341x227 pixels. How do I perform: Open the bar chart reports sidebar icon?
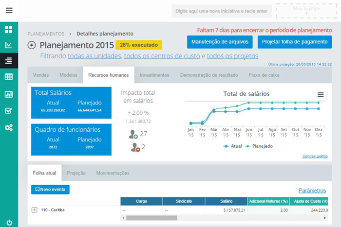(x=9, y=94)
